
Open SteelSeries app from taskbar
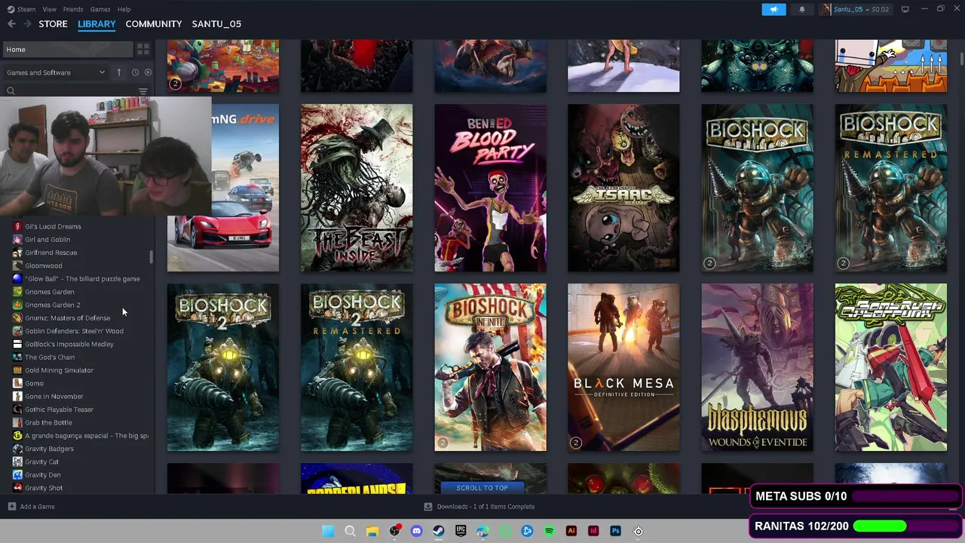click(638, 531)
